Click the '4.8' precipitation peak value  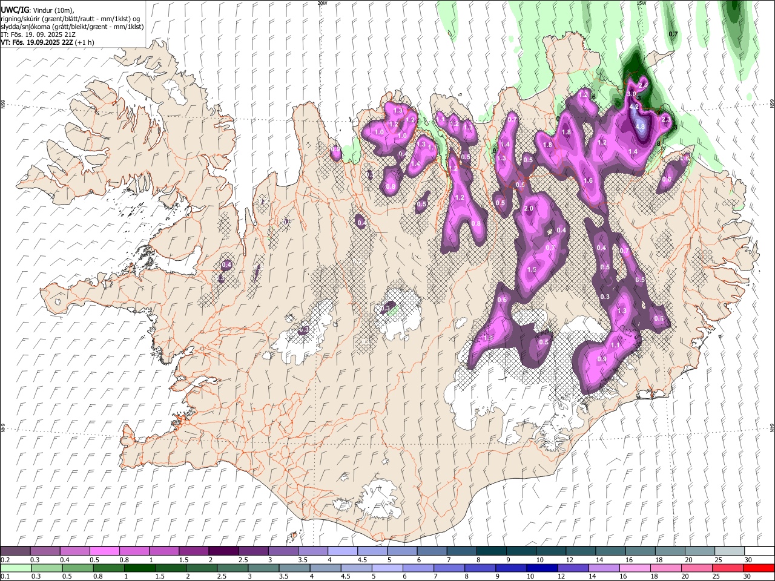[x=640, y=126]
